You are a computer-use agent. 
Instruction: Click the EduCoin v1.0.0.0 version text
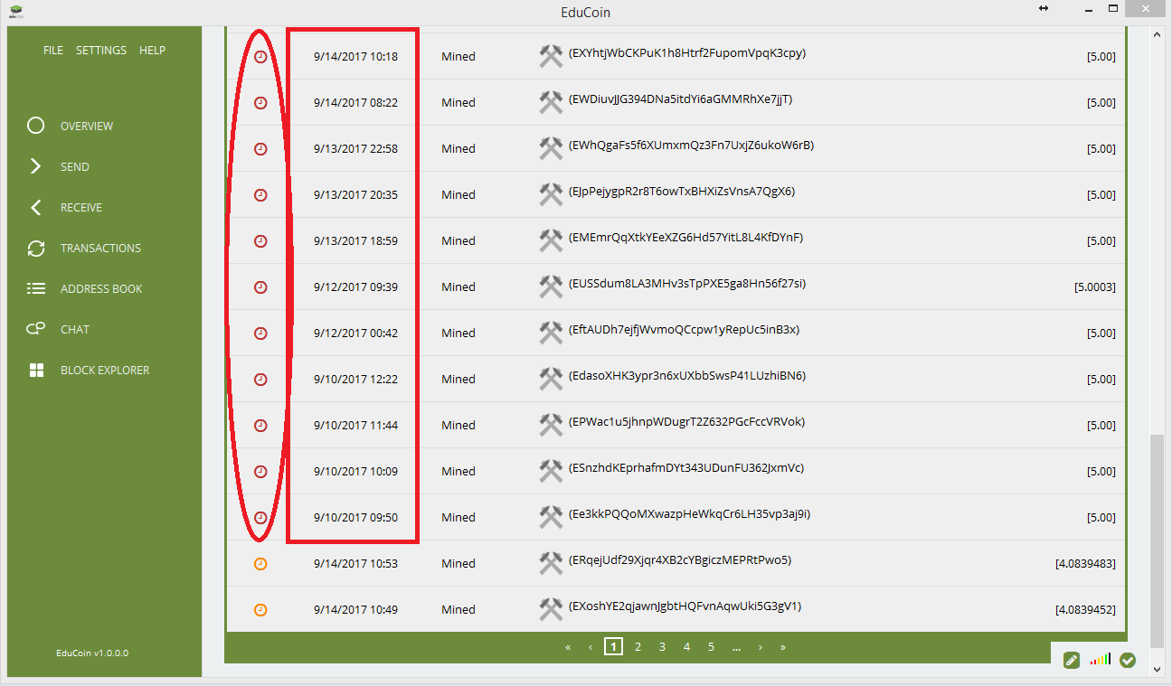coord(93,653)
